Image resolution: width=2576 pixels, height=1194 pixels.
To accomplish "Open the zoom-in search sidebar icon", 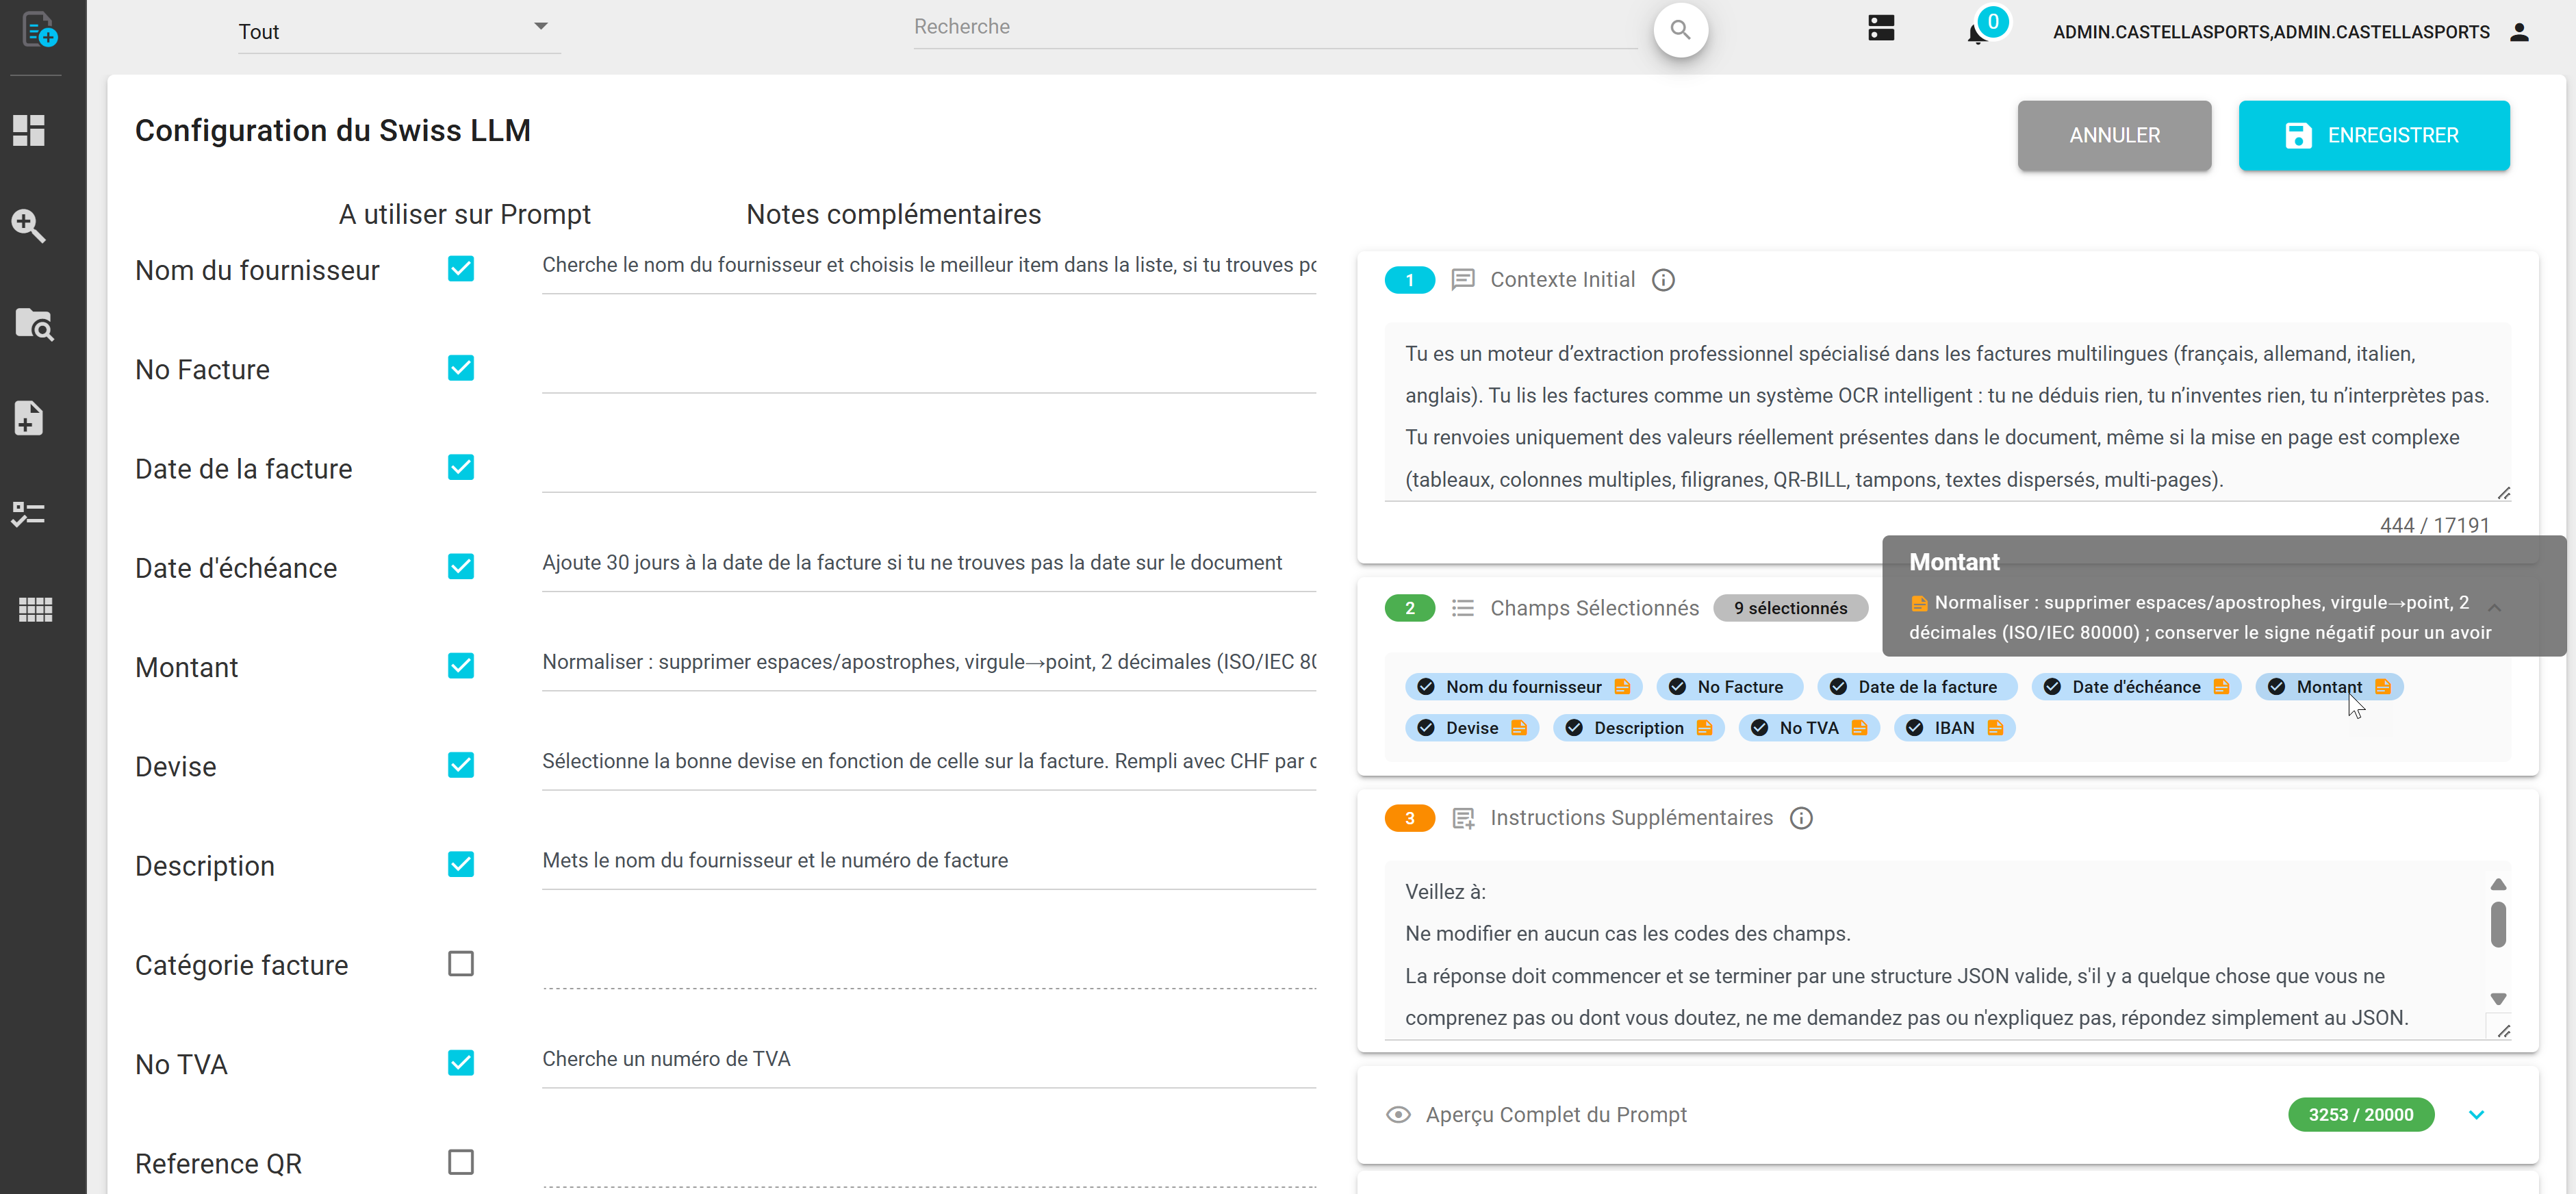I will point(29,226).
